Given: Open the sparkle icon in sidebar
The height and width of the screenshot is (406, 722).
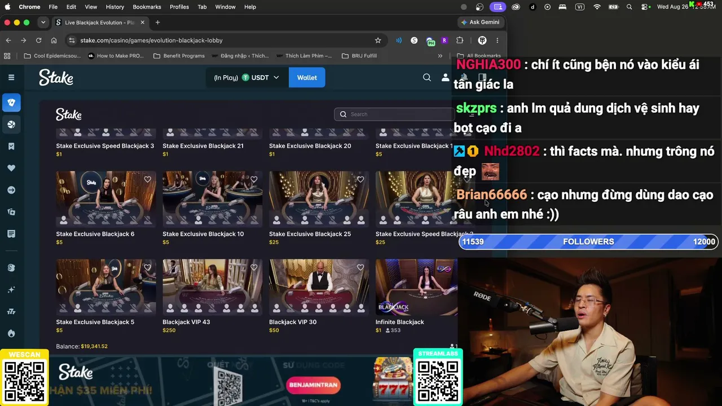Looking at the screenshot, I should [11, 290].
